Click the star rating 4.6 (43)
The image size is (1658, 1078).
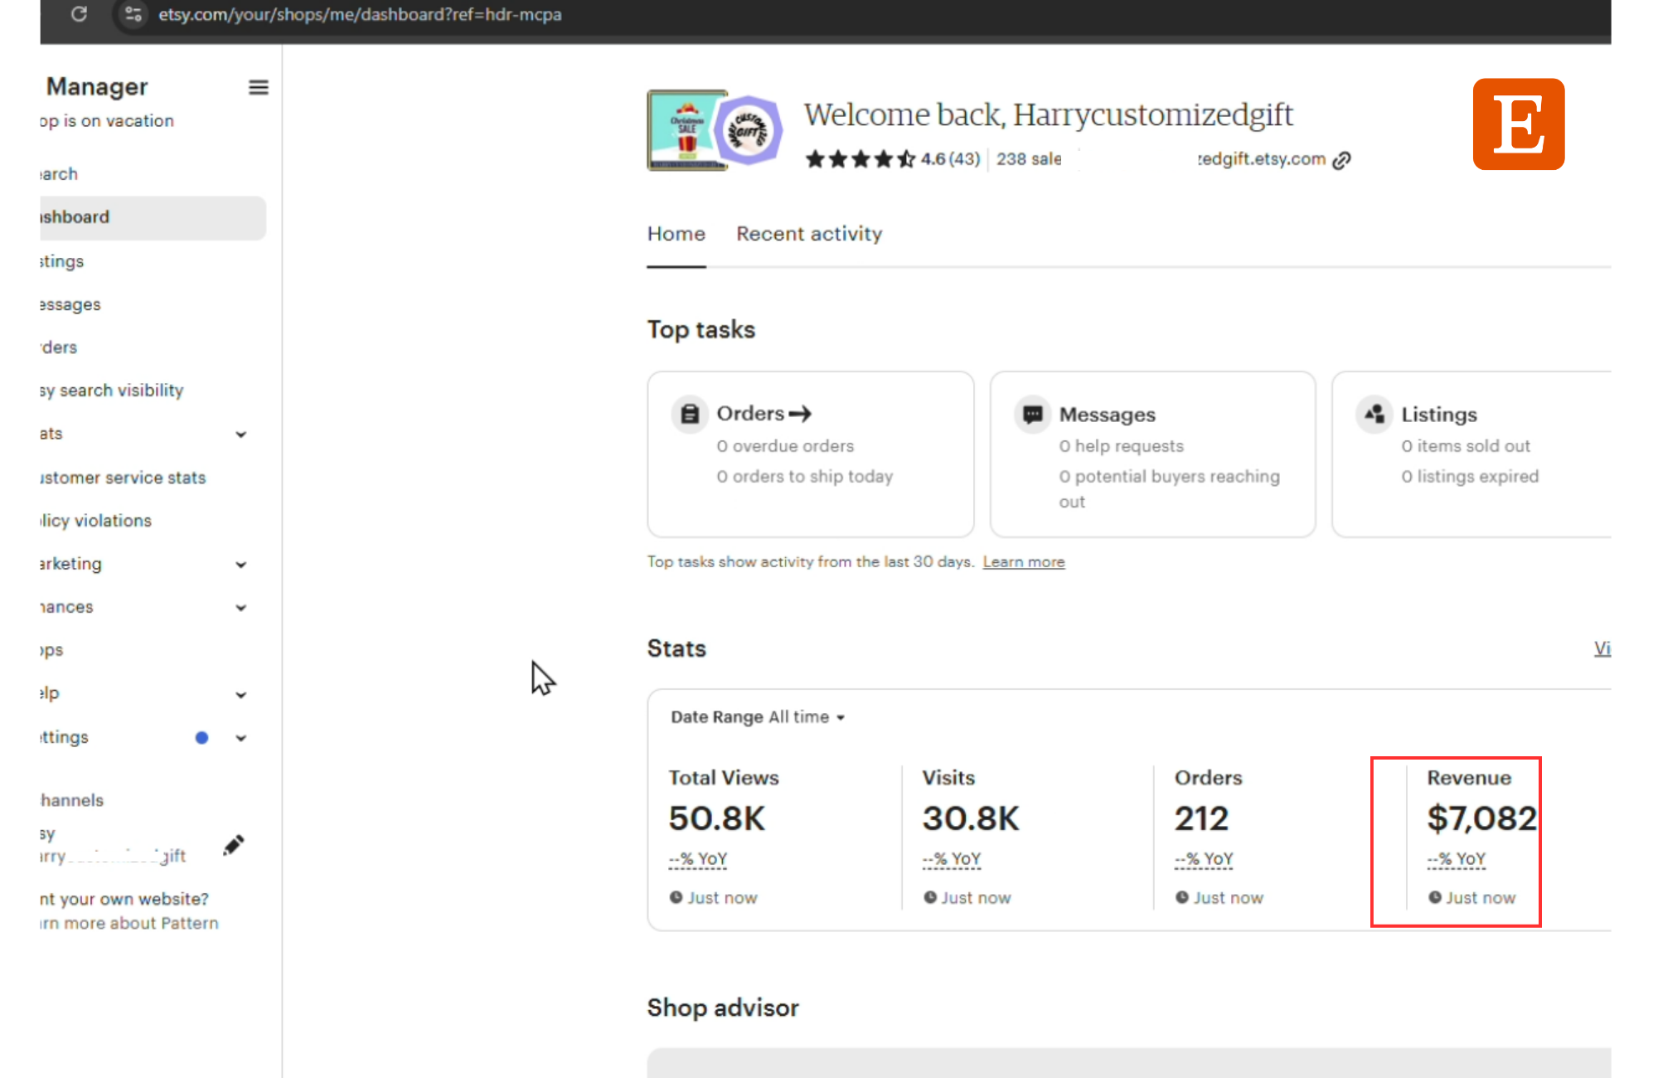coord(893,159)
